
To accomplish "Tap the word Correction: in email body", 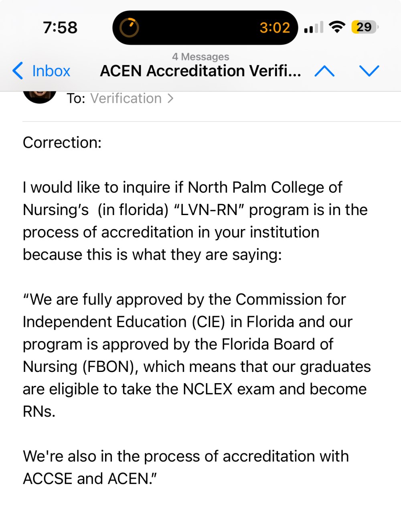I will (62, 142).
